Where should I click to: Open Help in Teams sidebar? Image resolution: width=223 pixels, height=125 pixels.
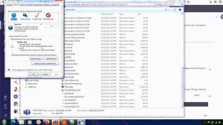pos(6,106)
